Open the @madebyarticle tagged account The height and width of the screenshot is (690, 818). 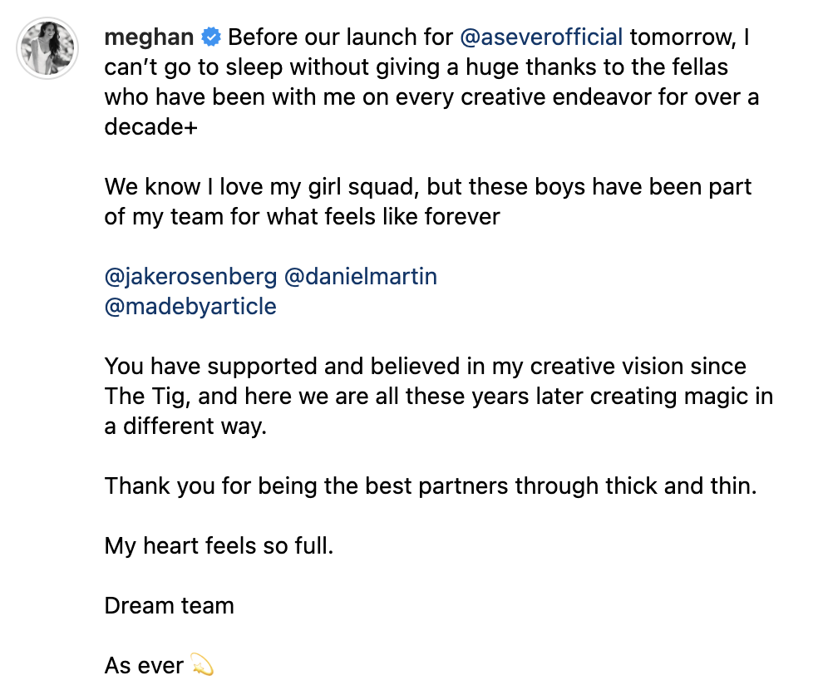pyautogui.click(x=190, y=306)
